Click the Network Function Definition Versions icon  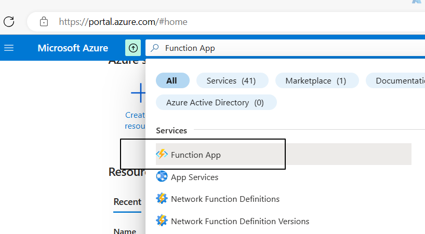tap(162, 221)
